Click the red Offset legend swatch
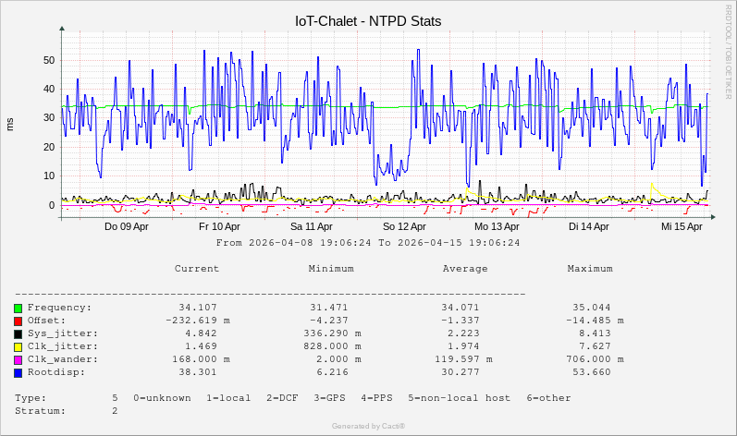The height and width of the screenshot is (436, 737). tap(18, 321)
